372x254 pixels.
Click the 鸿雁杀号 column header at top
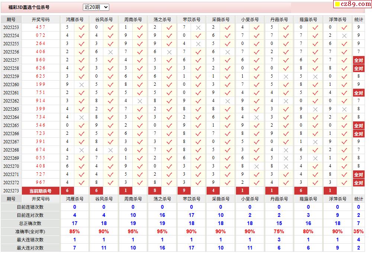pos(75,19)
